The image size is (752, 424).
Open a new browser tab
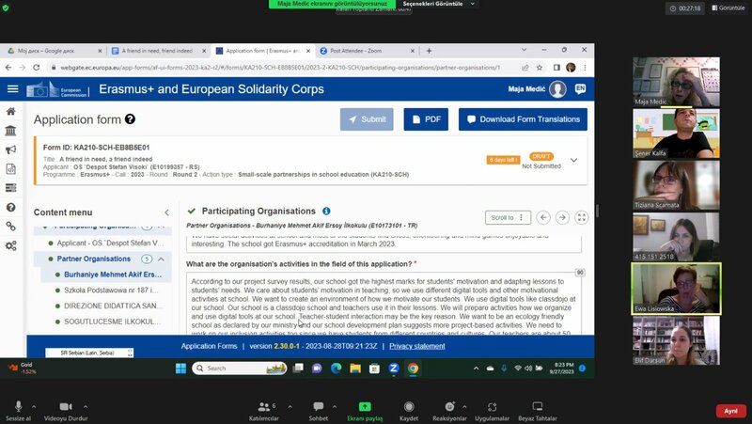[x=429, y=51]
